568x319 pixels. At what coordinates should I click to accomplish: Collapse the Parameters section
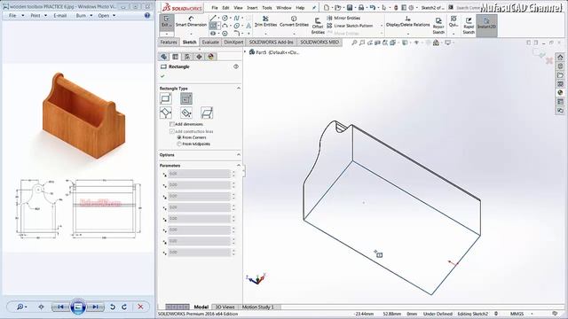[239, 166]
